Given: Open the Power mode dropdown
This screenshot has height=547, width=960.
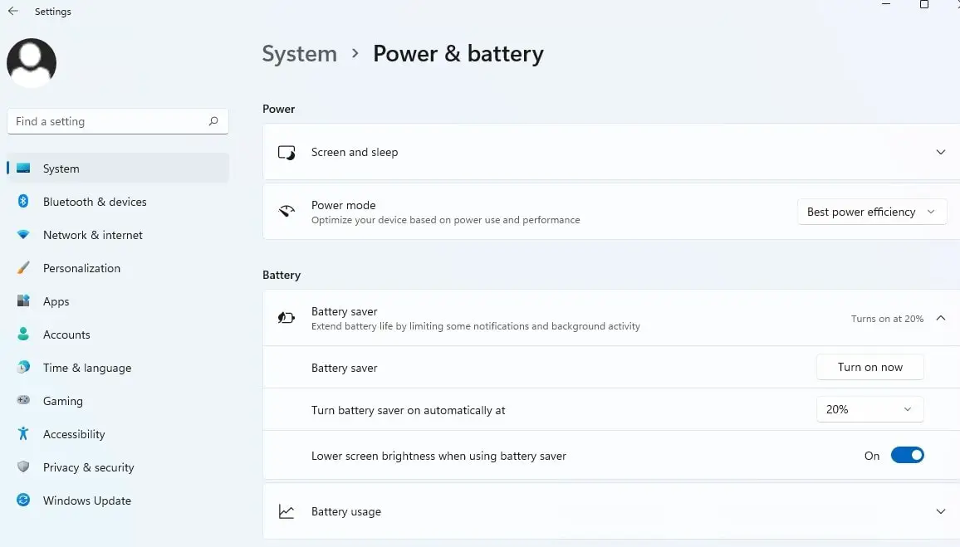Looking at the screenshot, I should 871,212.
